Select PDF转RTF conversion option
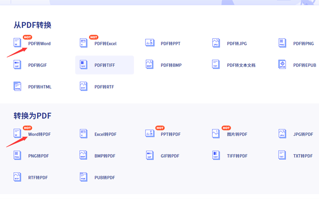Screen dimensions: 319x199 tap(104, 87)
